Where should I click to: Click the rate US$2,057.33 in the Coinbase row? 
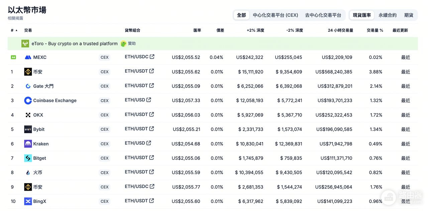point(186,100)
